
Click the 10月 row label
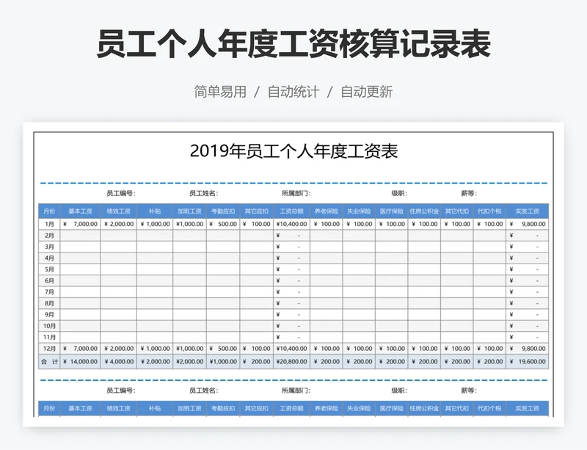pyautogui.click(x=49, y=326)
